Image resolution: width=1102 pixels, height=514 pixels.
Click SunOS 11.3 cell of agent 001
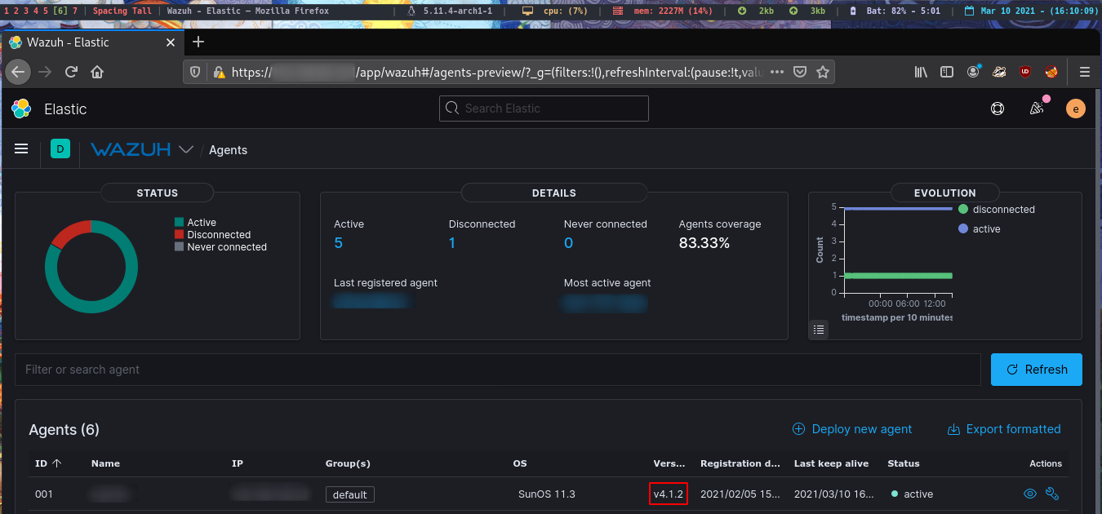click(x=547, y=494)
